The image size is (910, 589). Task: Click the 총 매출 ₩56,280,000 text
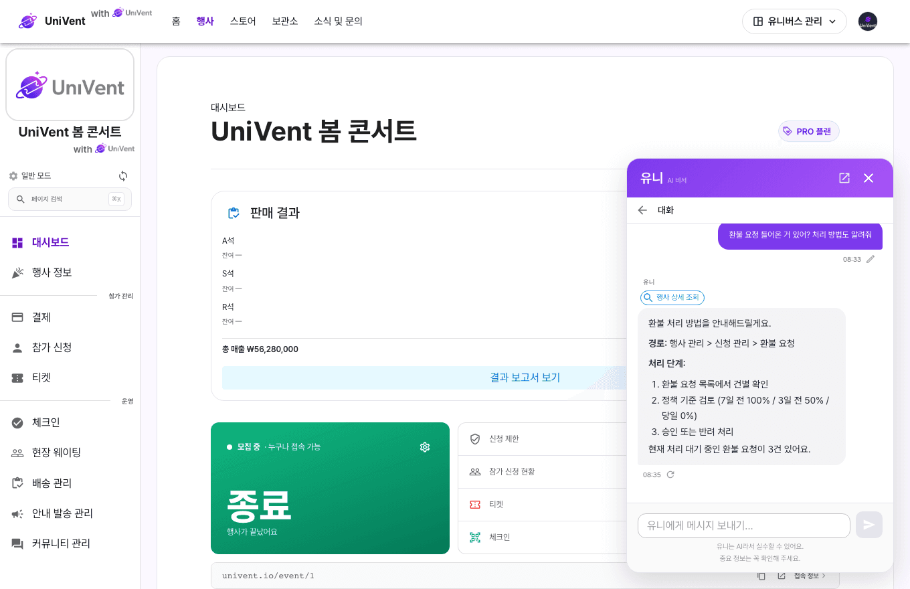(x=260, y=349)
